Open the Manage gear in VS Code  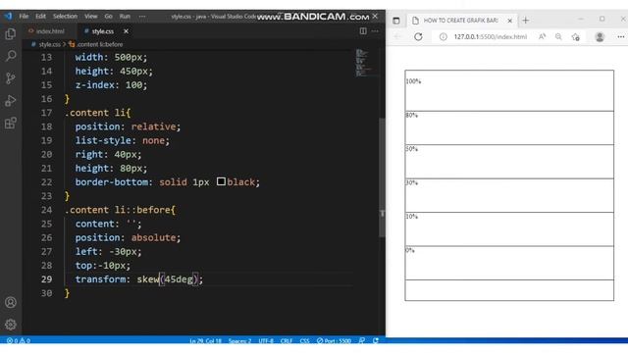[11, 325]
